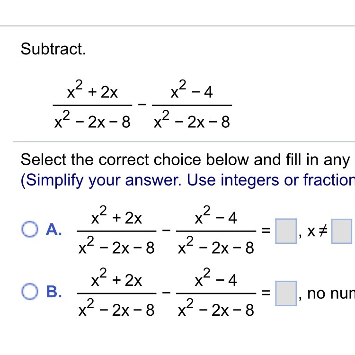Click the answer box in choice A

pos(285,231)
